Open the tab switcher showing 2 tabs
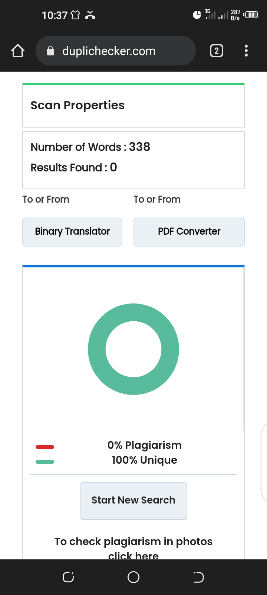 [x=217, y=51]
